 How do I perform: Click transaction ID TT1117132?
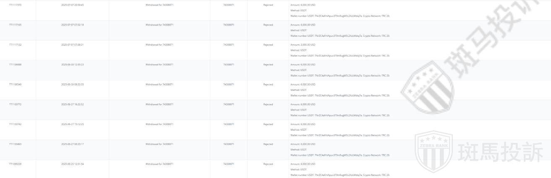(x=16, y=44)
